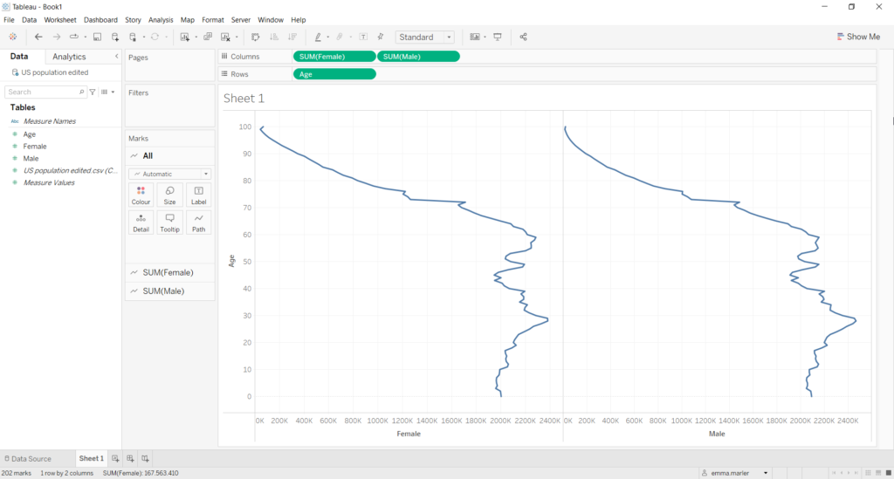This screenshot has width=894, height=479.
Task: Select the SUM(Male) pill on Columns
Action: (x=418, y=57)
